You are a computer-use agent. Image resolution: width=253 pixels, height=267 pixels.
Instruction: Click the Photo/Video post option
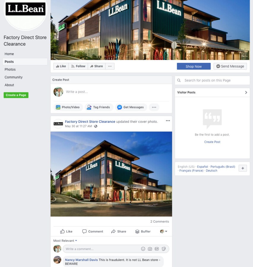pos(68,107)
